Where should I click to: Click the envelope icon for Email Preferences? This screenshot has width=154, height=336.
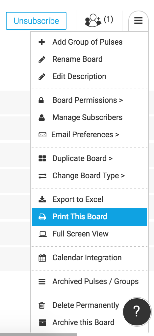(42, 135)
